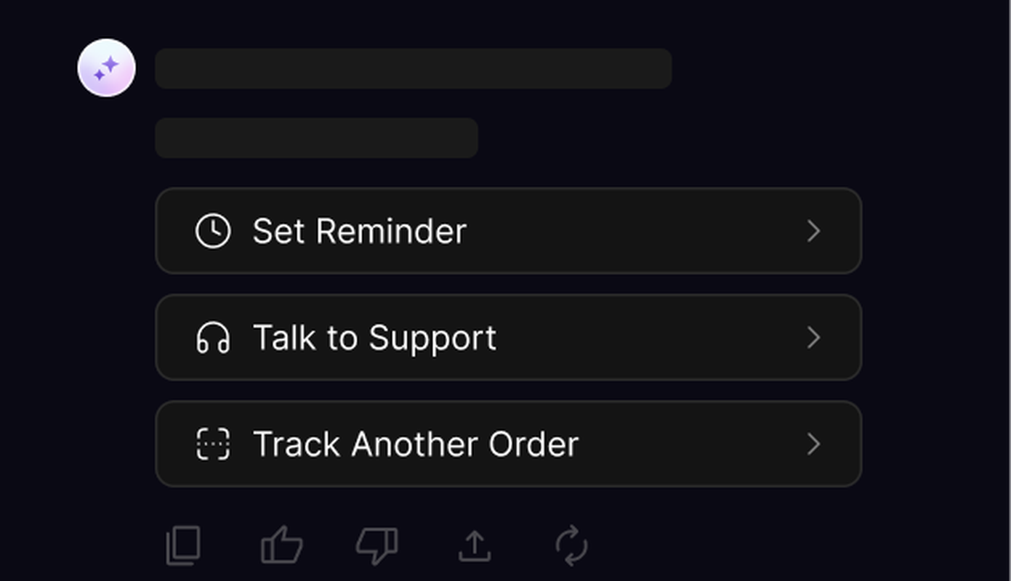The width and height of the screenshot is (1011, 581).
Task: Dislike the response with thumbs down
Action: click(376, 545)
